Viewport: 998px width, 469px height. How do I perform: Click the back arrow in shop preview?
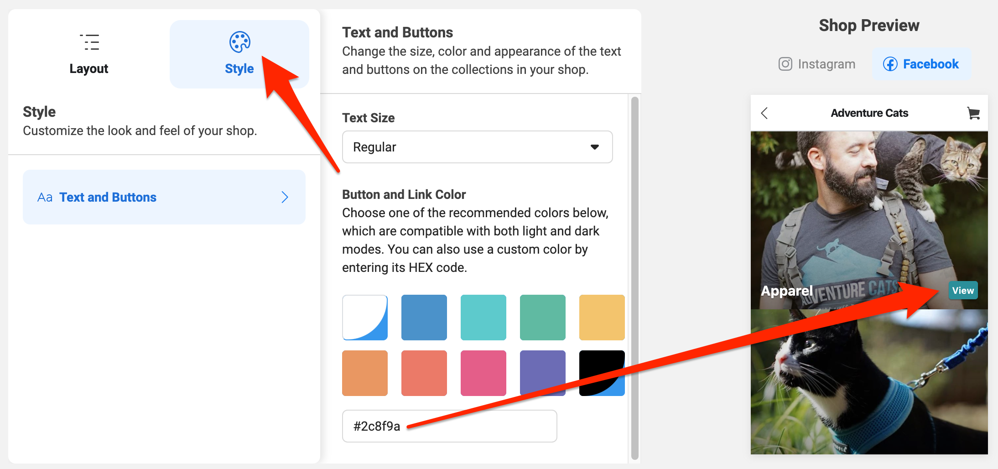pyautogui.click(x=765, y=113)
